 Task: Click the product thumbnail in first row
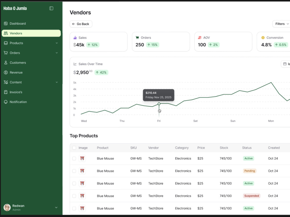click(82, 158)
